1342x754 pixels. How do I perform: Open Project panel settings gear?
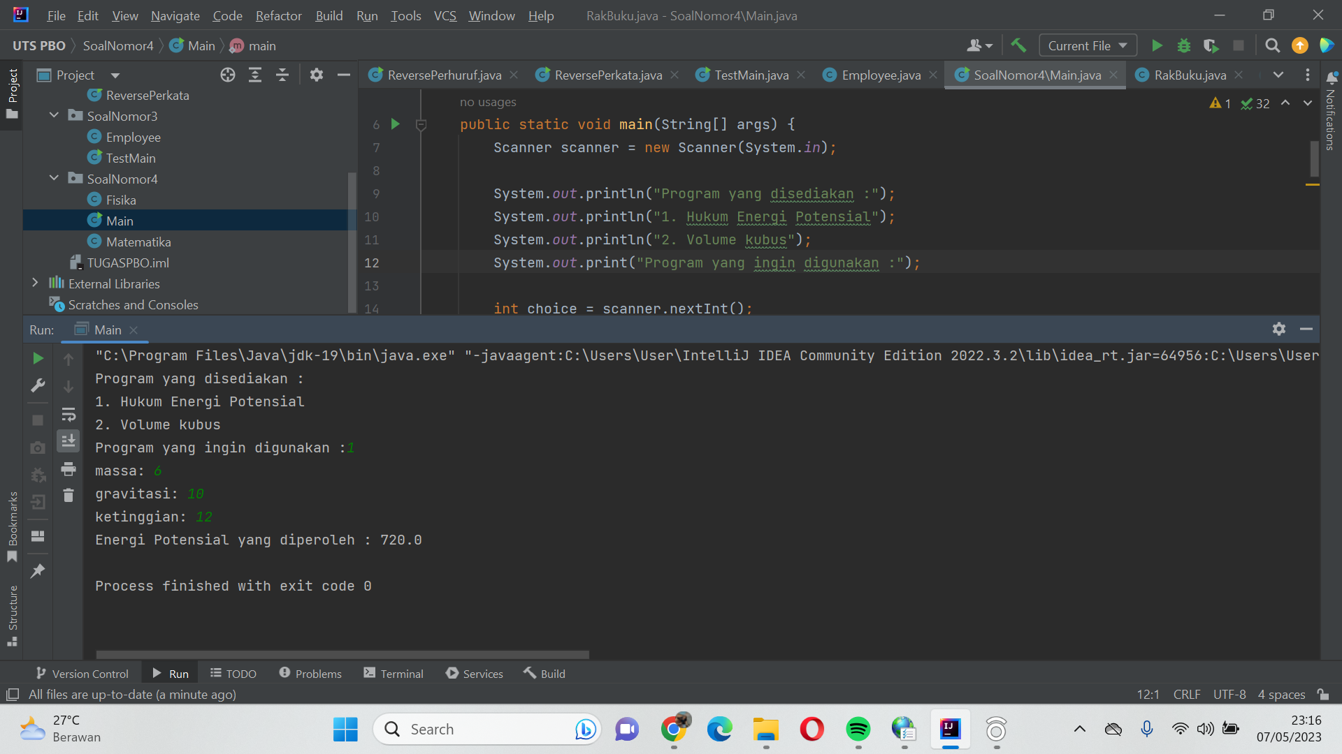point(316,75)
